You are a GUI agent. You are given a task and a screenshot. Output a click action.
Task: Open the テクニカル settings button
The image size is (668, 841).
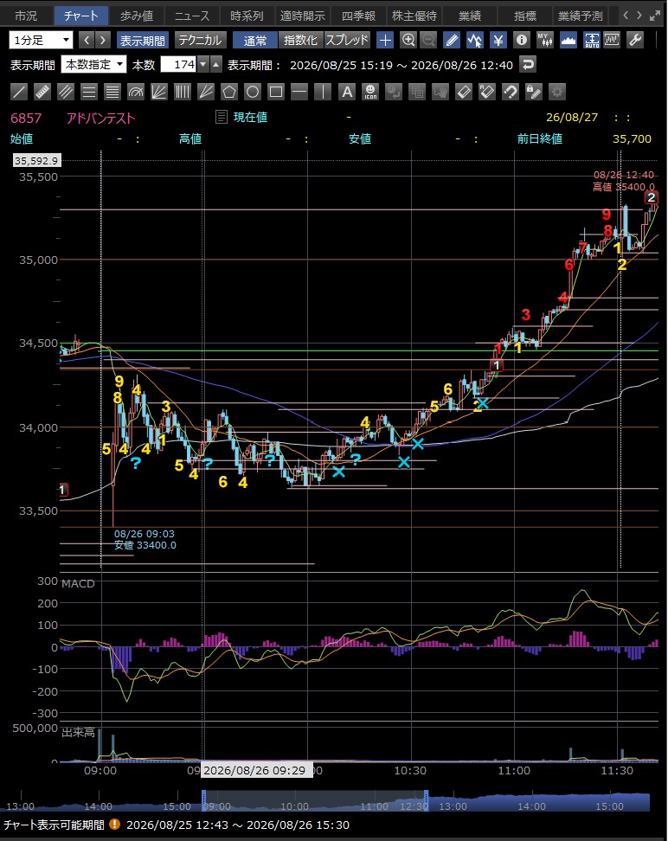pos(201,40)
